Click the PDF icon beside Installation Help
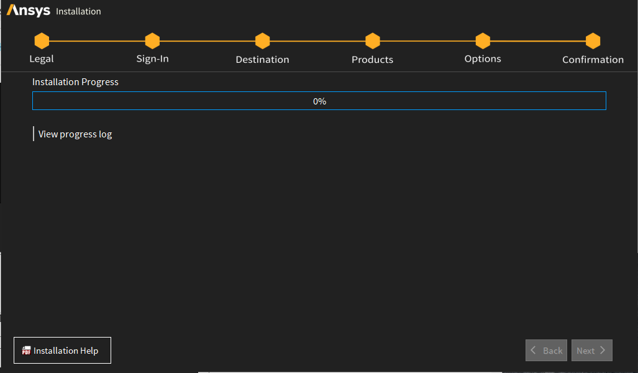 pos(26,351)
